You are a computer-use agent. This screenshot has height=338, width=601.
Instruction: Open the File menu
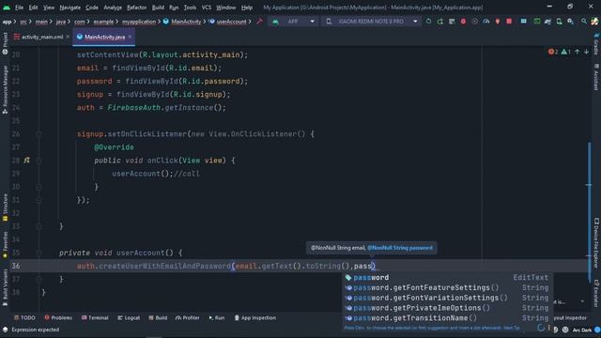click(19, 8)
